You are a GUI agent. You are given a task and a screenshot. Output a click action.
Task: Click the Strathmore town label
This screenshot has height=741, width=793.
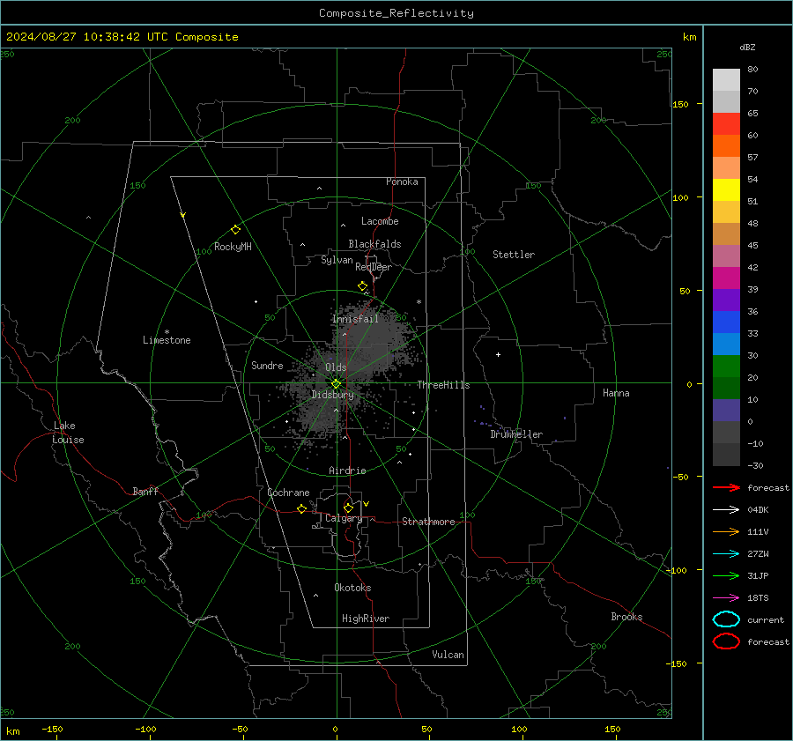click(428, 522)
